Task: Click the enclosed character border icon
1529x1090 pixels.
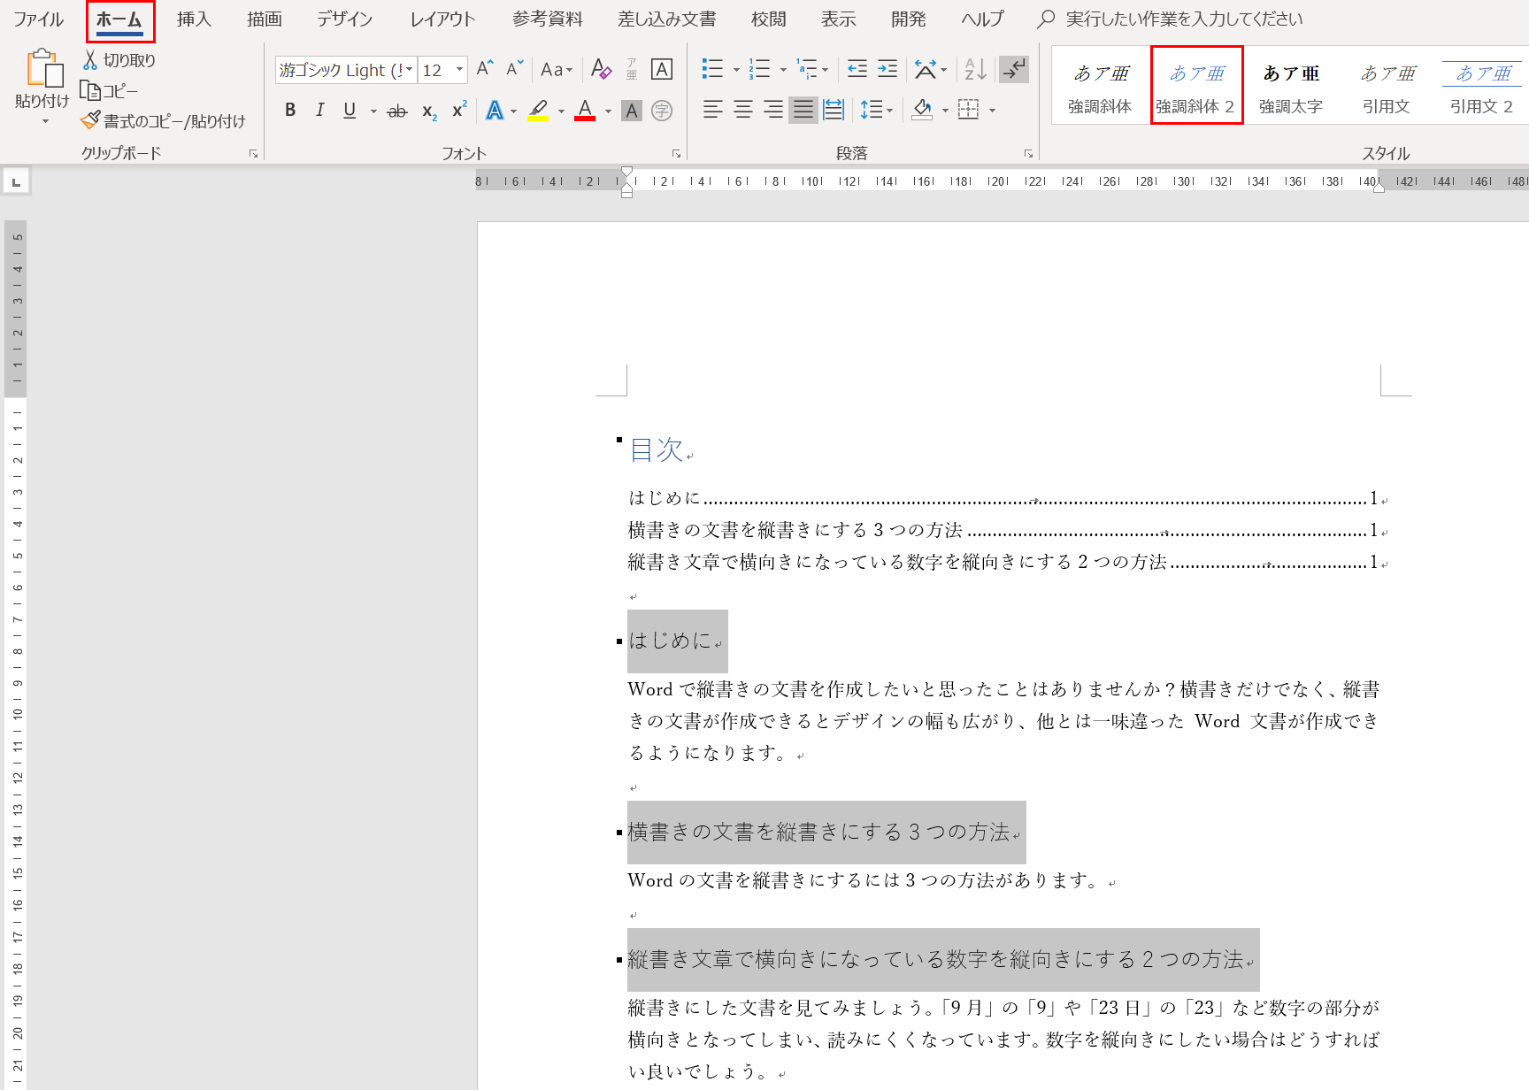Action: [x=662, y=69]
